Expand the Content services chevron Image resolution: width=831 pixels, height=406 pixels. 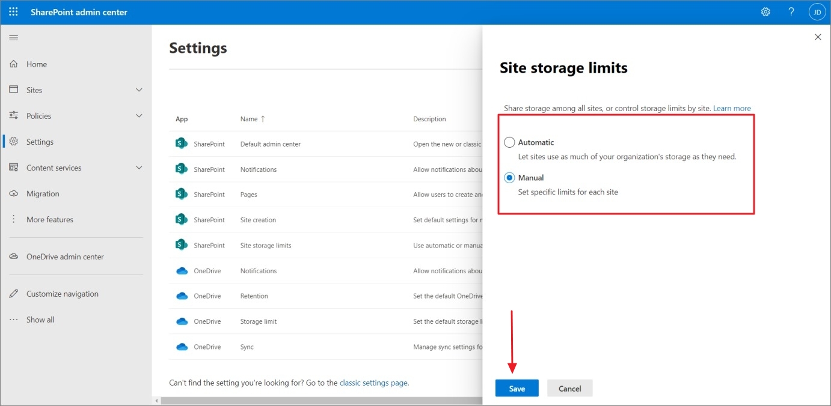[x=139, y=168]
